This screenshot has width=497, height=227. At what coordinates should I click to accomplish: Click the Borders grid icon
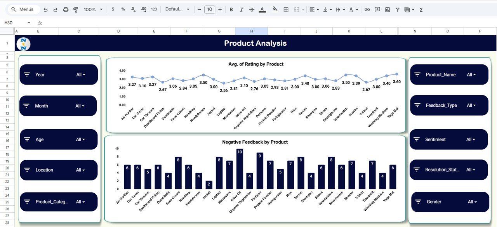coord(286,9)
